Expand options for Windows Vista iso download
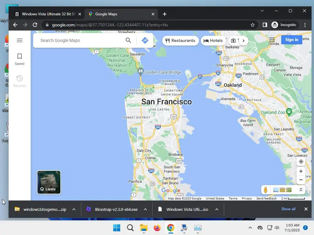Image resolution: width=314 pixels, height=235 pixels. [x=217, y=209]
